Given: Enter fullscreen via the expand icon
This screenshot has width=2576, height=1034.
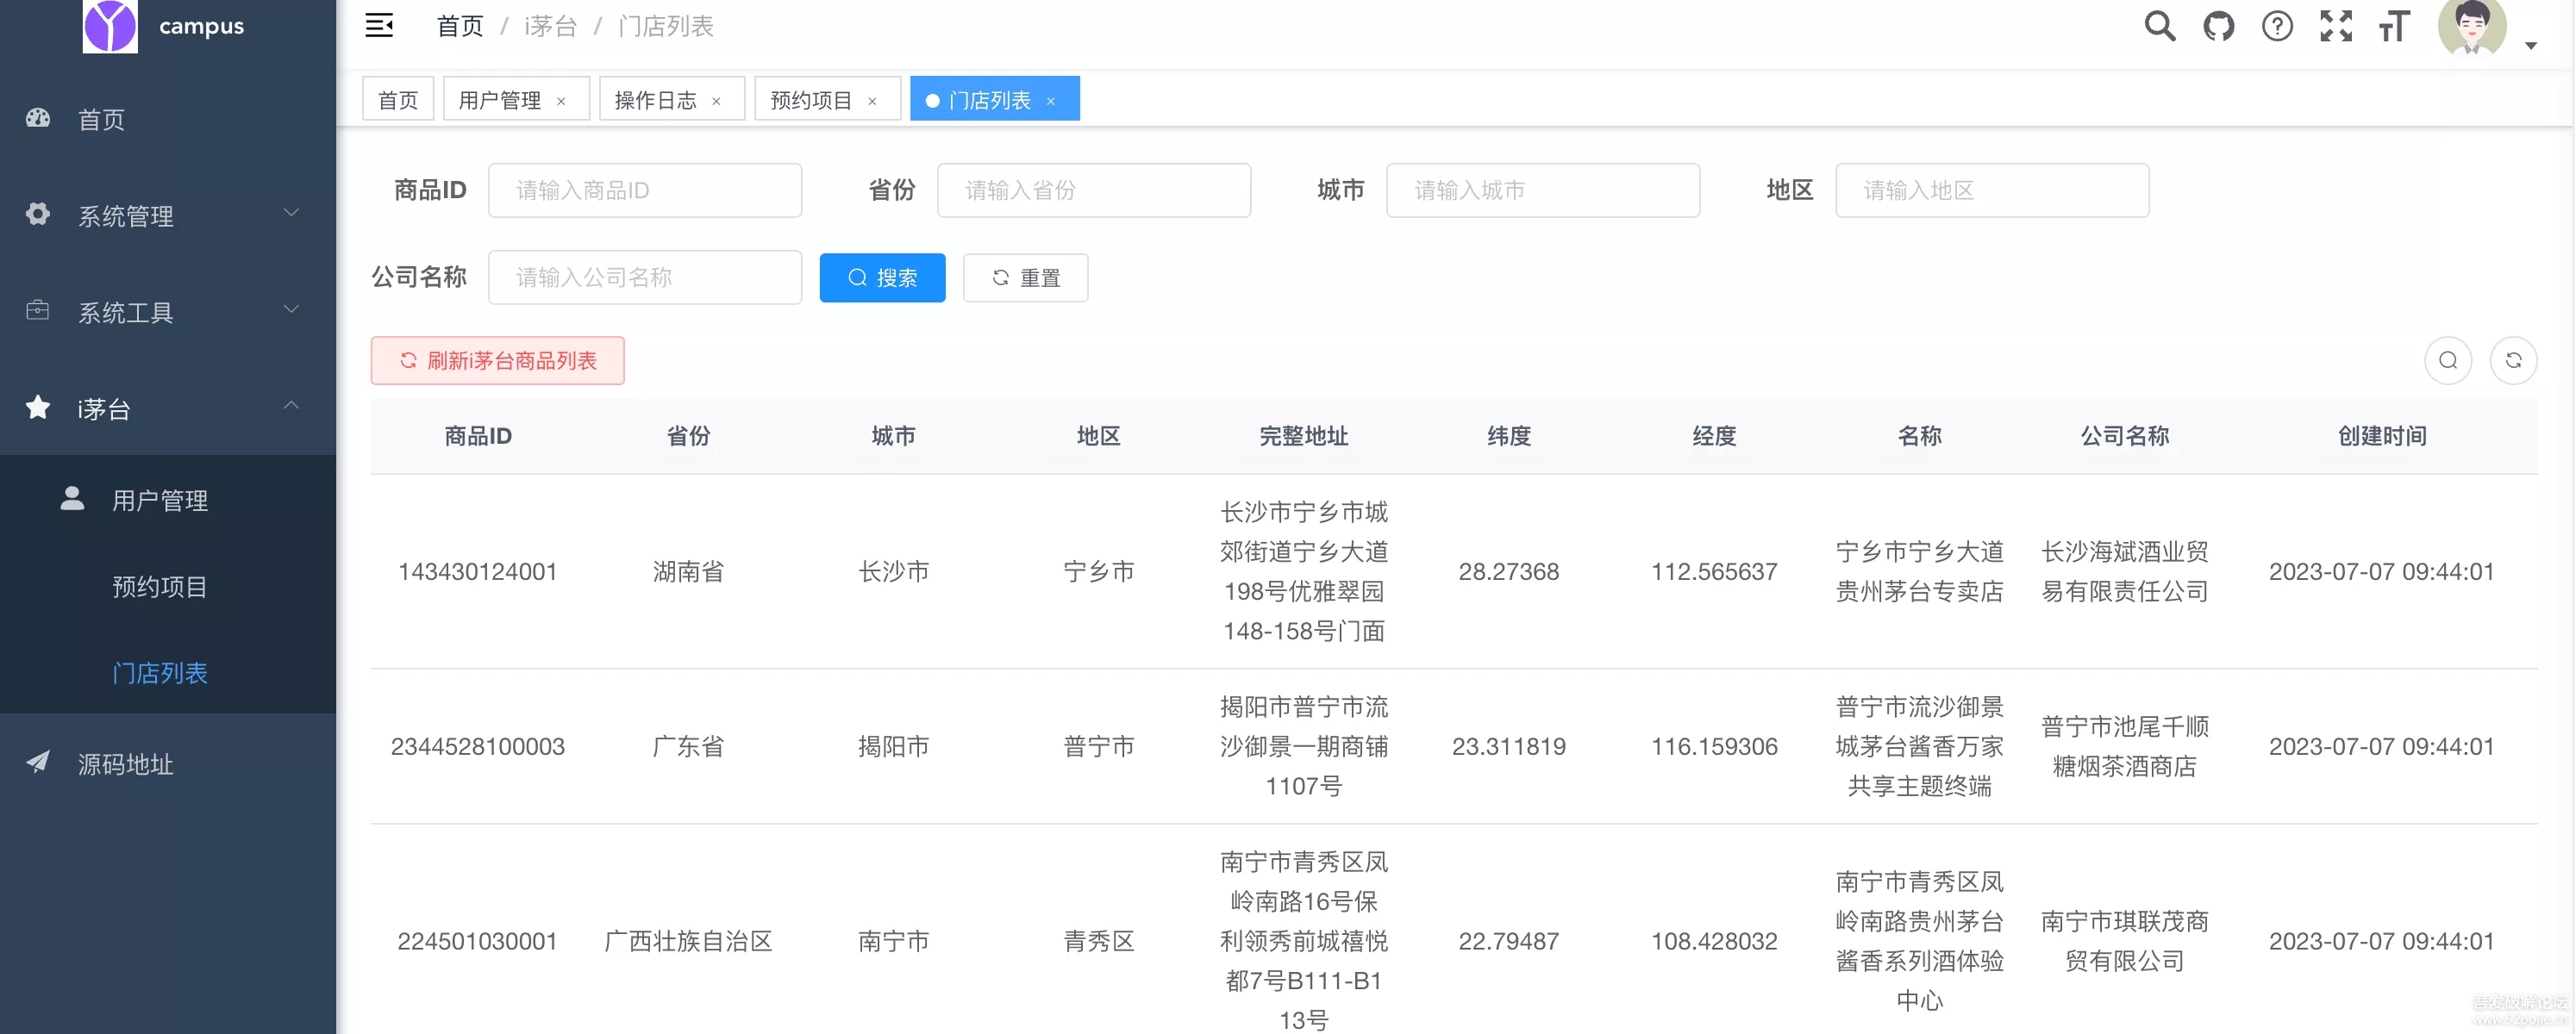Looking at the screenshot, I should coord(2336,26).
